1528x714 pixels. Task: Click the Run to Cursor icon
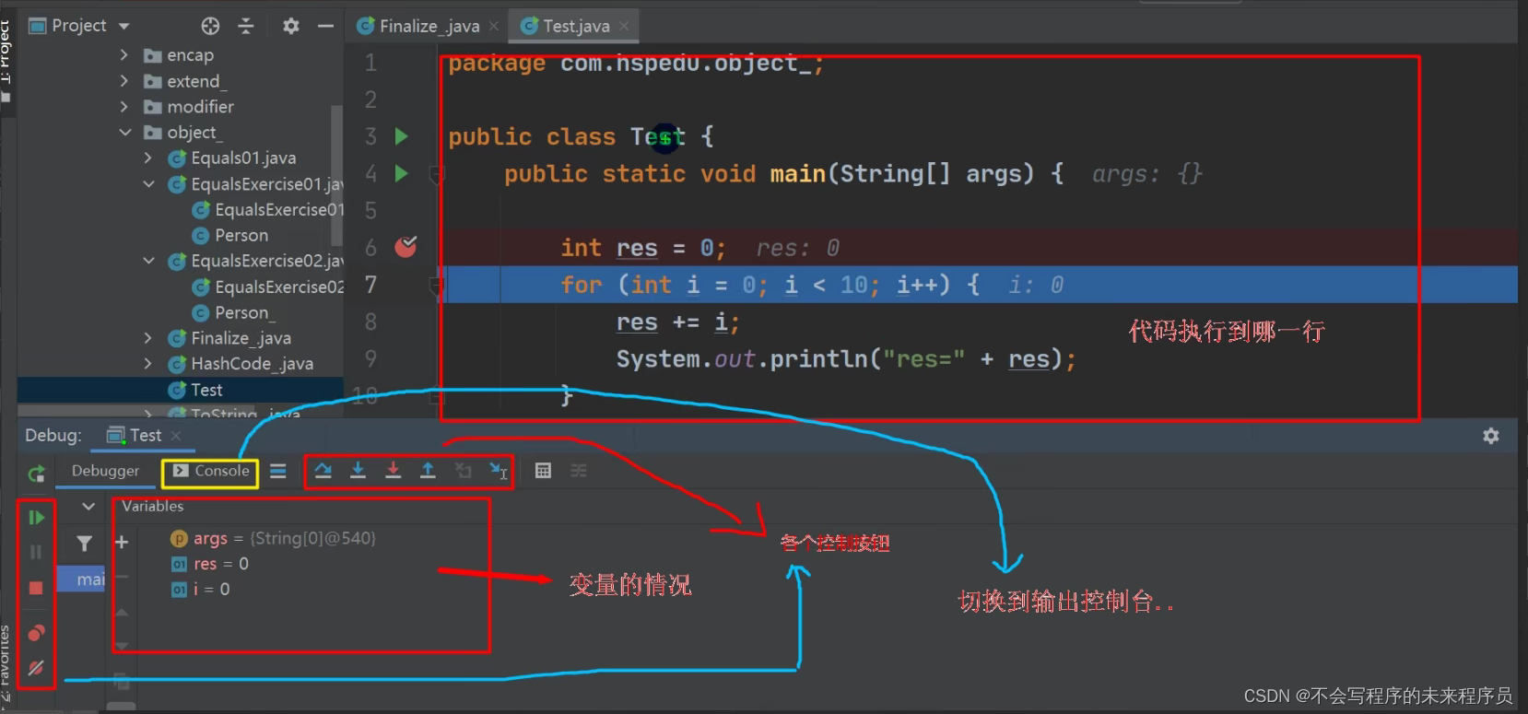pos(499,471)
